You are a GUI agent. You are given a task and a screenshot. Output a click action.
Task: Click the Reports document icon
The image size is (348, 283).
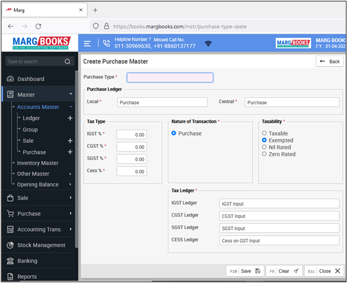(10, 276)
